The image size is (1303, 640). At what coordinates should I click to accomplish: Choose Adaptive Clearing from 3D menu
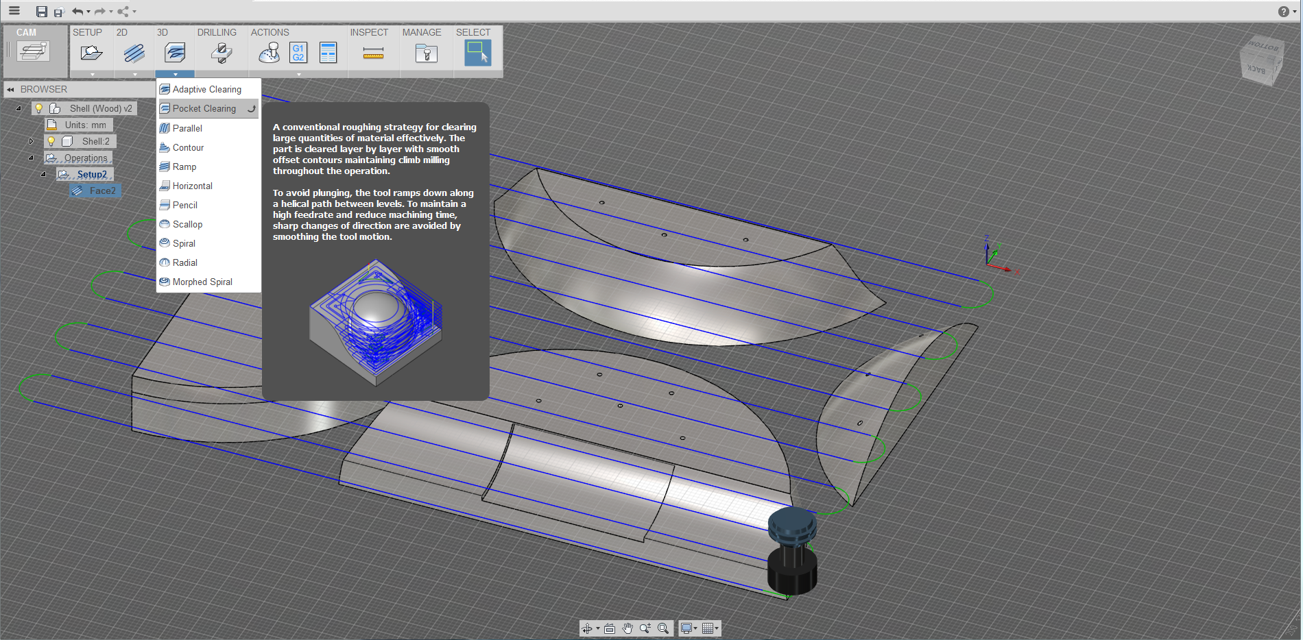pyautogui.click(x=208, y=89)
